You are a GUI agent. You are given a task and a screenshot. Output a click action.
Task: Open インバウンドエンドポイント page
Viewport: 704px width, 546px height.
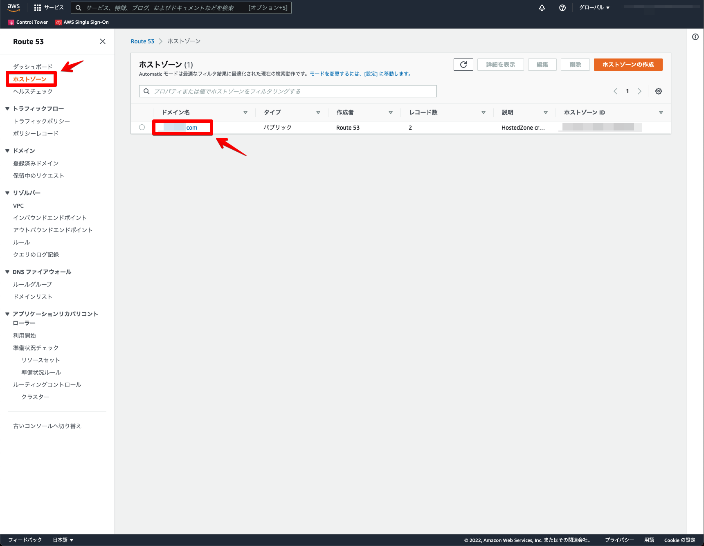pyautogui.click(x=50, y=218)
